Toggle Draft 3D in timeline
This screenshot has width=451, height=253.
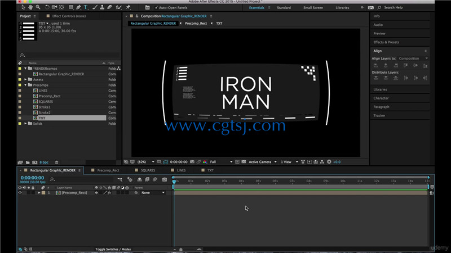(x=130, y=179)
